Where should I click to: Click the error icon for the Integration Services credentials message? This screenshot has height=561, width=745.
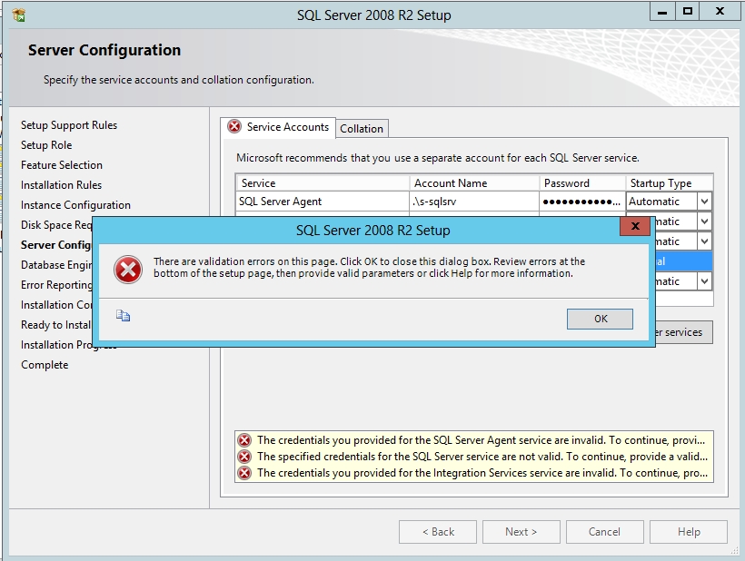click(x=244, y=473)
